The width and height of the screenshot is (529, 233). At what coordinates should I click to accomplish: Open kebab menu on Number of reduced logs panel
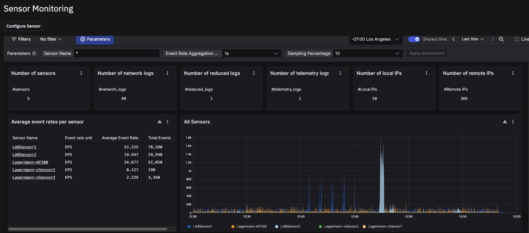pos(254,73)
